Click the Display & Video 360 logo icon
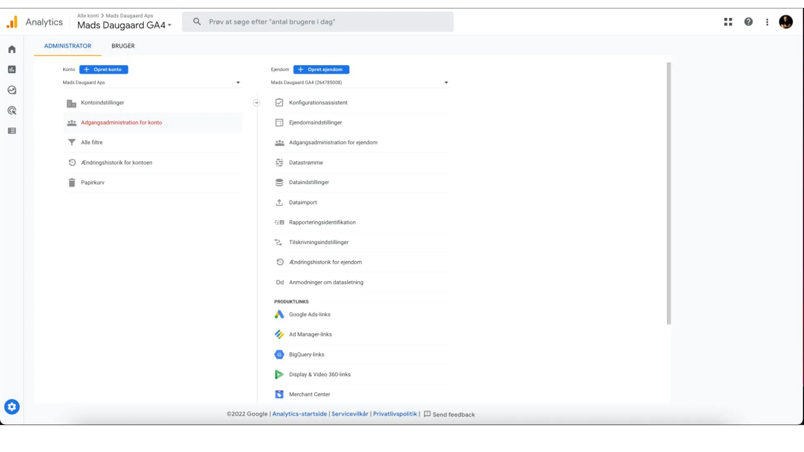Screen dimensions: 804x452 [279, 375]
